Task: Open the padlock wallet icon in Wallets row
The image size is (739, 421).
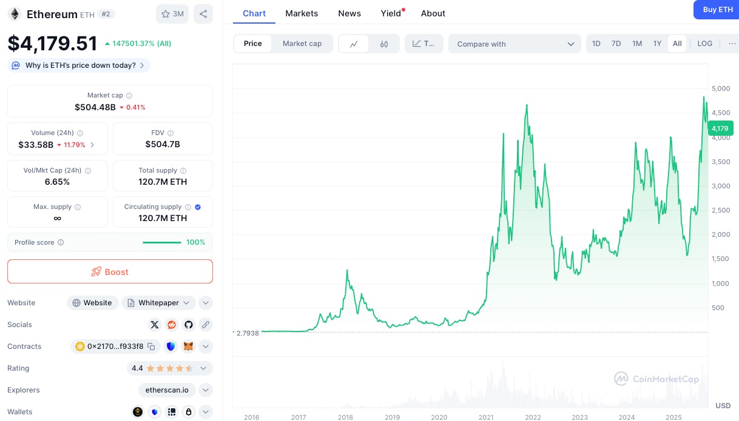Action: pyautogui.click(x=189, y=412)
